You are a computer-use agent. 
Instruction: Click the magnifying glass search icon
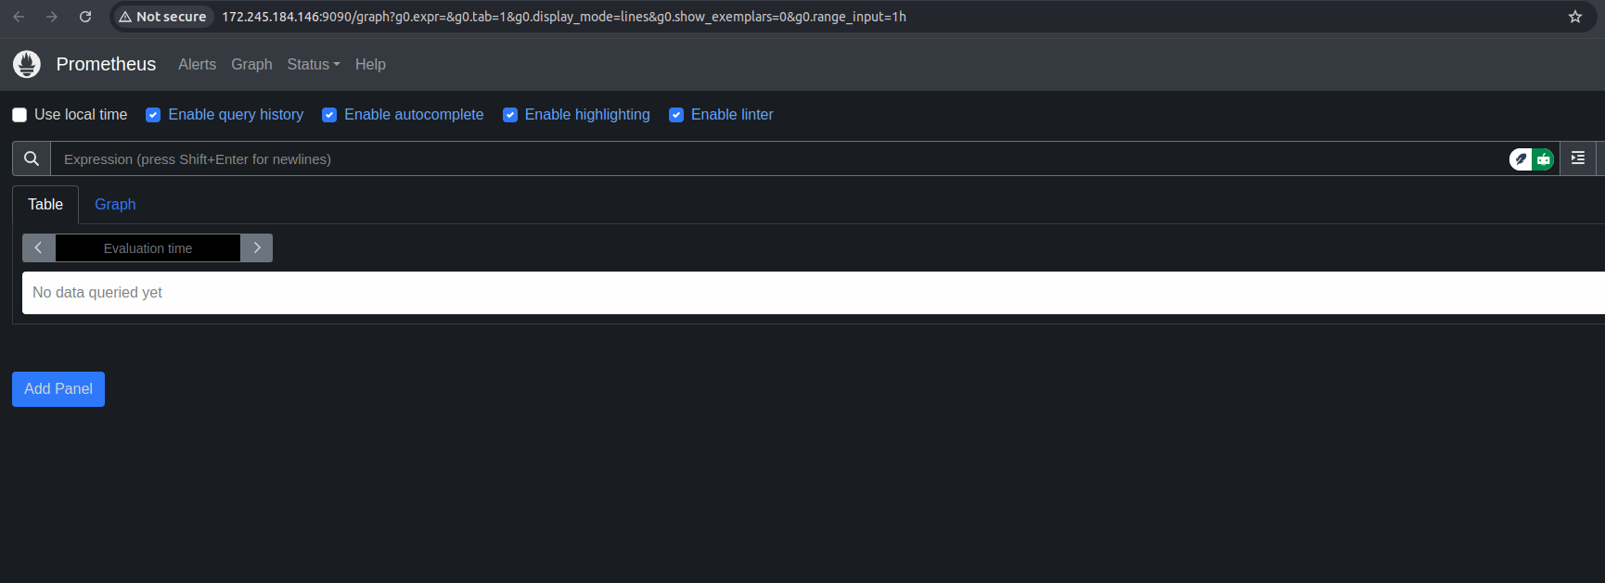[32, 158]
